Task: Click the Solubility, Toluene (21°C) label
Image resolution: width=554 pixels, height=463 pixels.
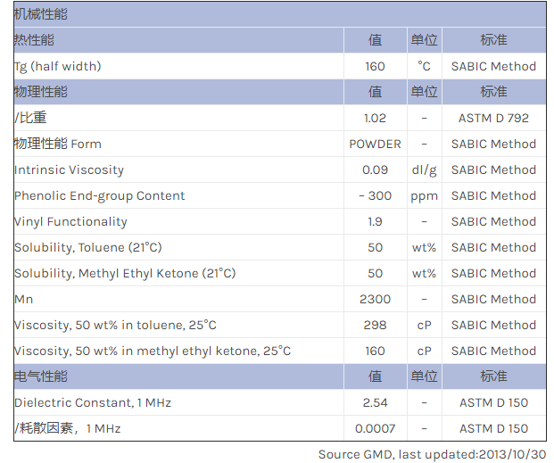Action: click(x=87, y=247)
